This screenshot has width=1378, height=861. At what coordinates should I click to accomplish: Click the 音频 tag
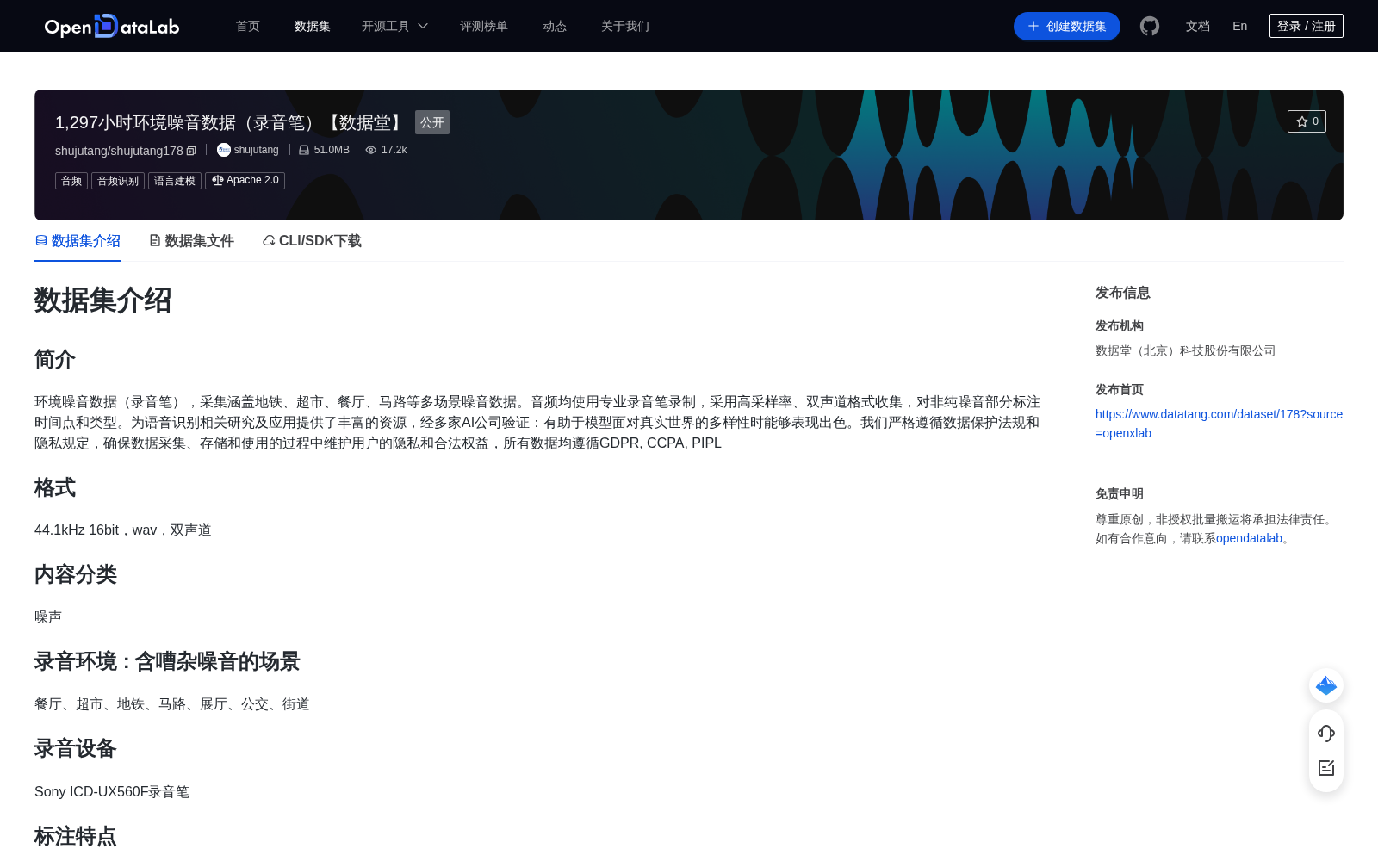[x=71, y=181]
